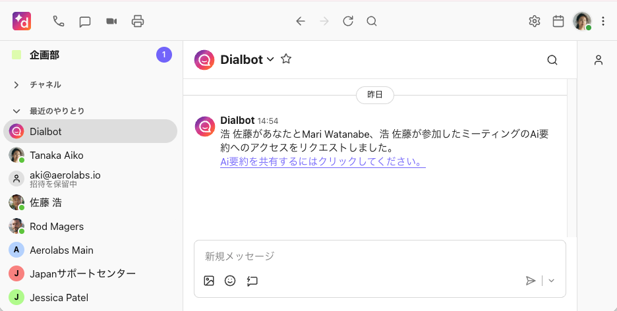The width and height of the screenshot is (617, 311).
Task: Open the calendar icon
Action: [x=558, y=21]
